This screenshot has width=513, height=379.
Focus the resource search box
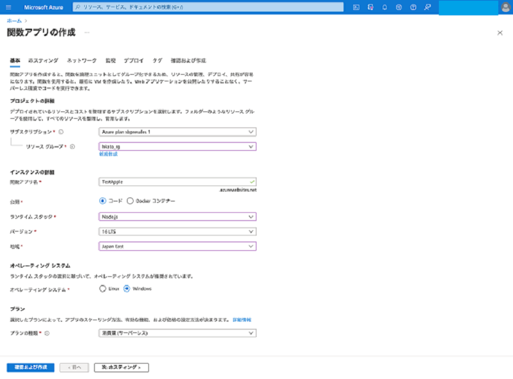coord(208,7)
